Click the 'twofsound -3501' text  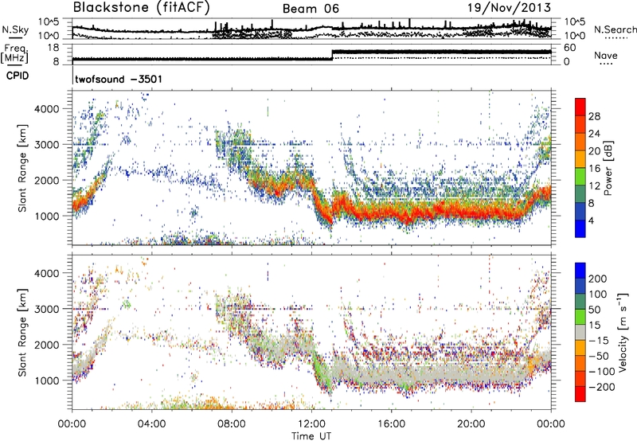(119, 79)
